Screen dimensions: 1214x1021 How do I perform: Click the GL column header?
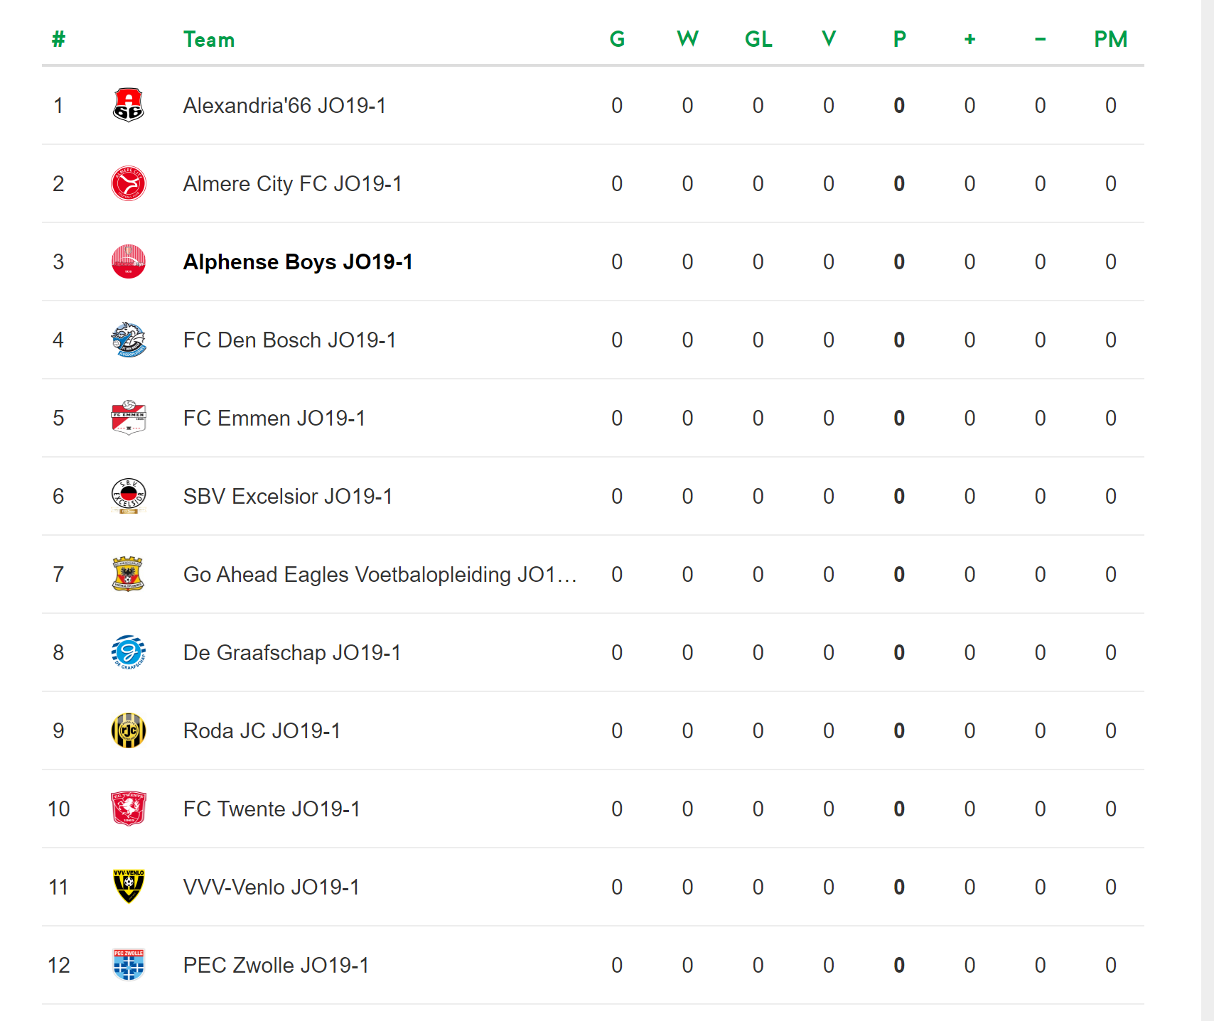point(758,39)
